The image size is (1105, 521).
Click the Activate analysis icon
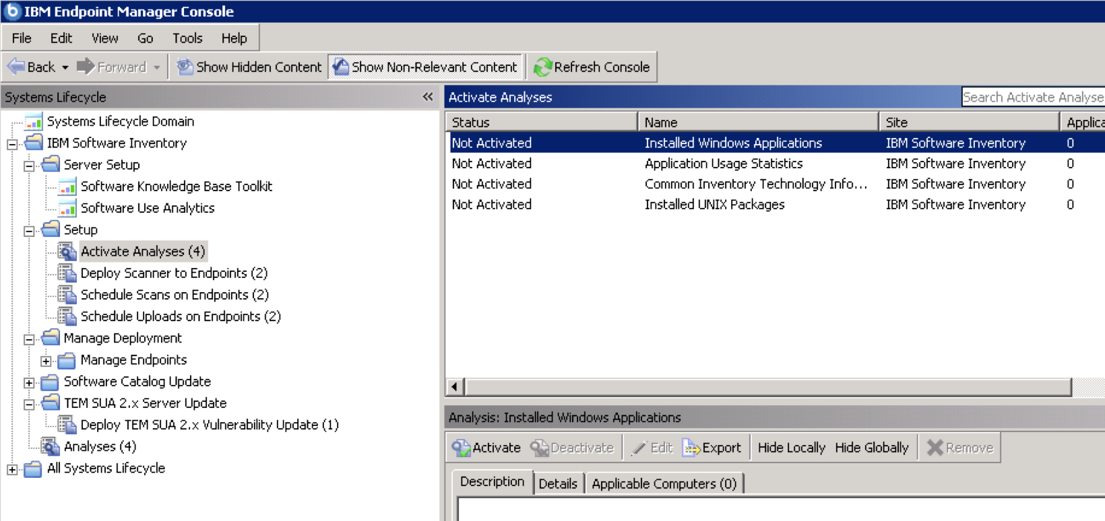pos(461,448)
